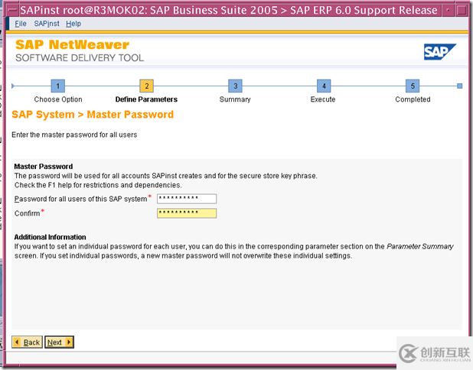Viewport: 473px width, 370px height.
Task: Click the Next button
Action: 59,342
